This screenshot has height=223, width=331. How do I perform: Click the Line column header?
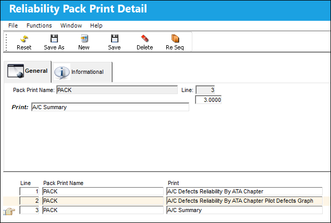[26, 183]
